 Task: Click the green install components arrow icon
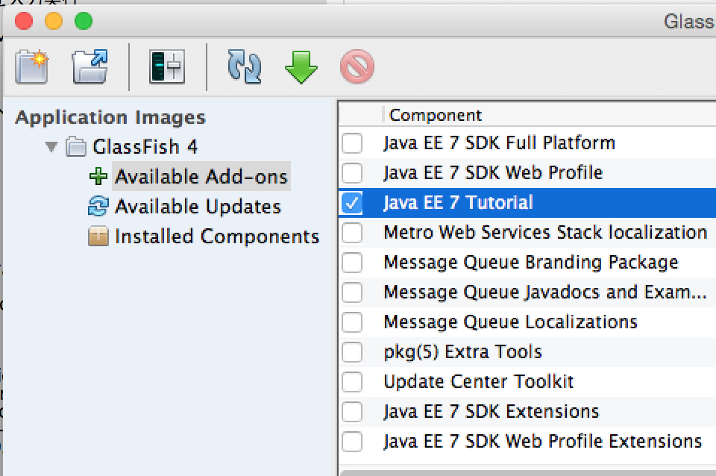300,66
